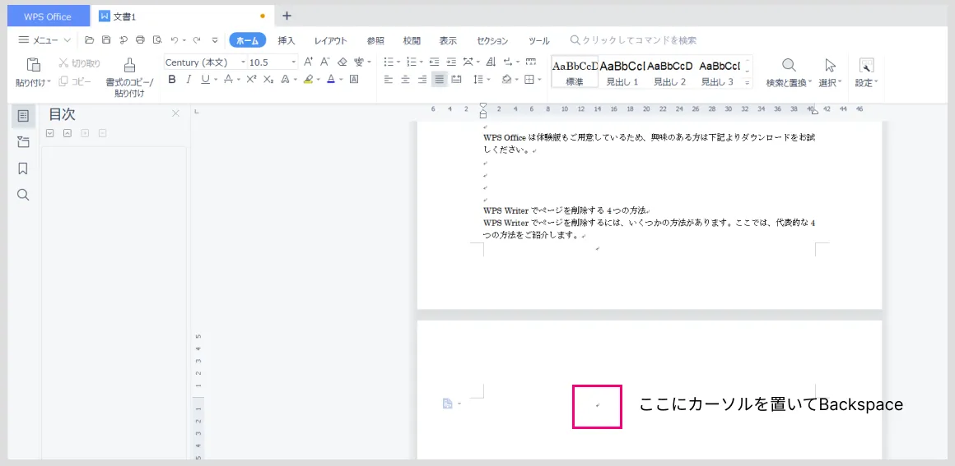Expand the styles gallery more arrow
The image size is (955, 466).
[x=748, y=83]
